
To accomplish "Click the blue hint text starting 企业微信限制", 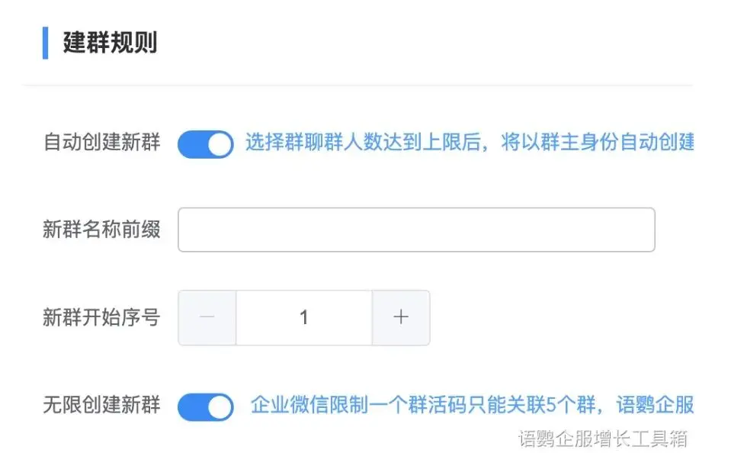I will point(471,405).
